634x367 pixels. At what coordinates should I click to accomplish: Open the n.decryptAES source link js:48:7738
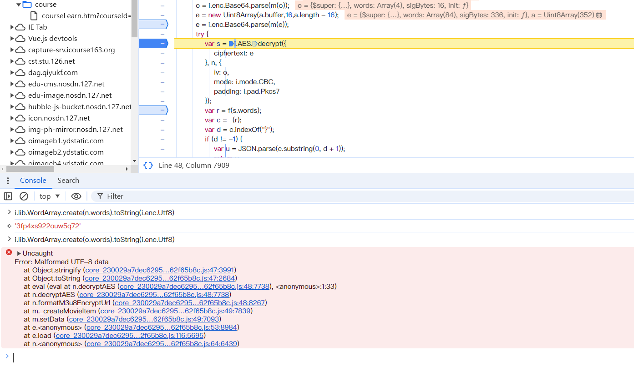pos(154,294)
